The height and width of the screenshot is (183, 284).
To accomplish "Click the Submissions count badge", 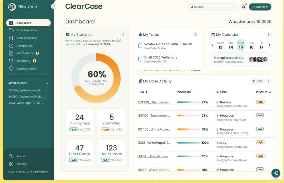I will click(37, 53).
